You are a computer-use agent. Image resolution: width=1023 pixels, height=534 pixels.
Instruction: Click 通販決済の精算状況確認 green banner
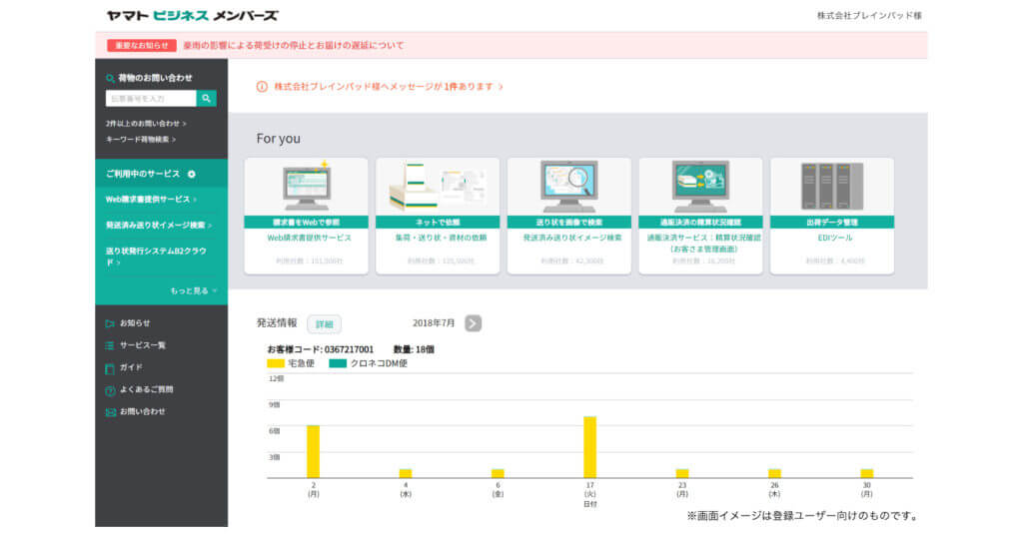coord(700,223)
